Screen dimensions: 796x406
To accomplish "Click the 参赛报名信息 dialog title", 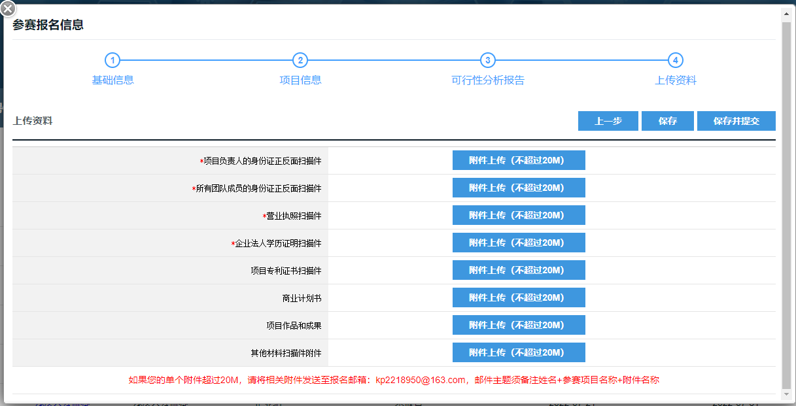I will click(48, 25).
